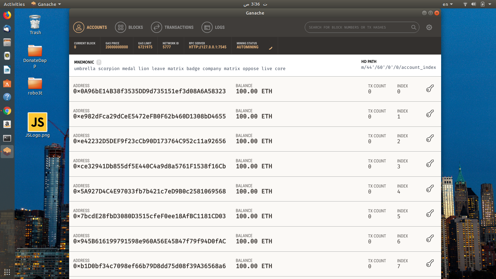This screenshot has width=496, height=279.
Task: Click the mnemonic help question mark
Action: (99, 62)
